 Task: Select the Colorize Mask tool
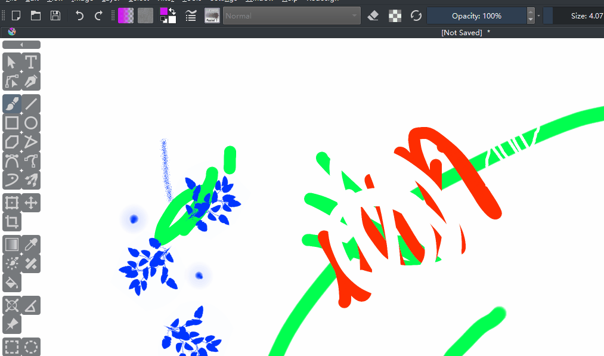click(x=11, y=264)
